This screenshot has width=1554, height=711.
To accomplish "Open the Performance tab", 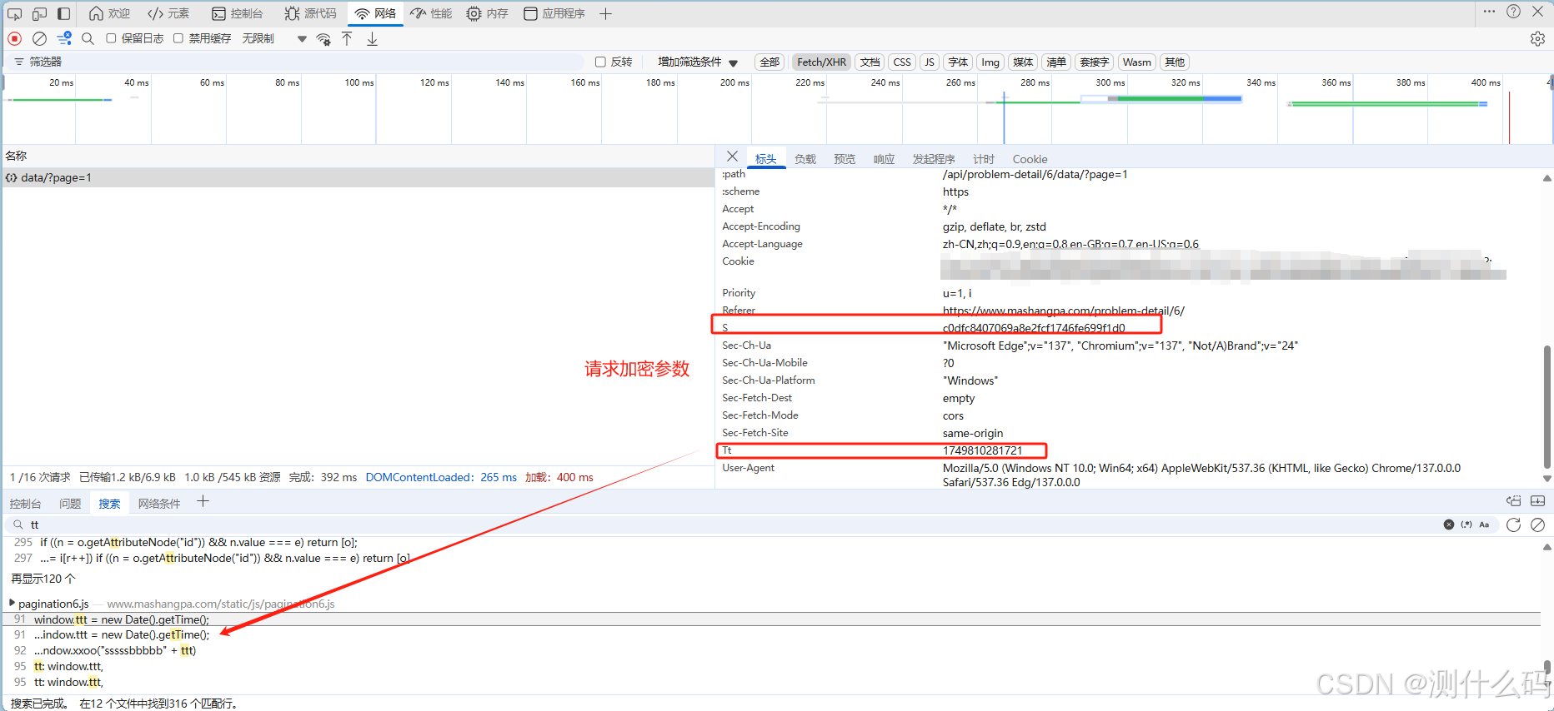I will [431, 13].
